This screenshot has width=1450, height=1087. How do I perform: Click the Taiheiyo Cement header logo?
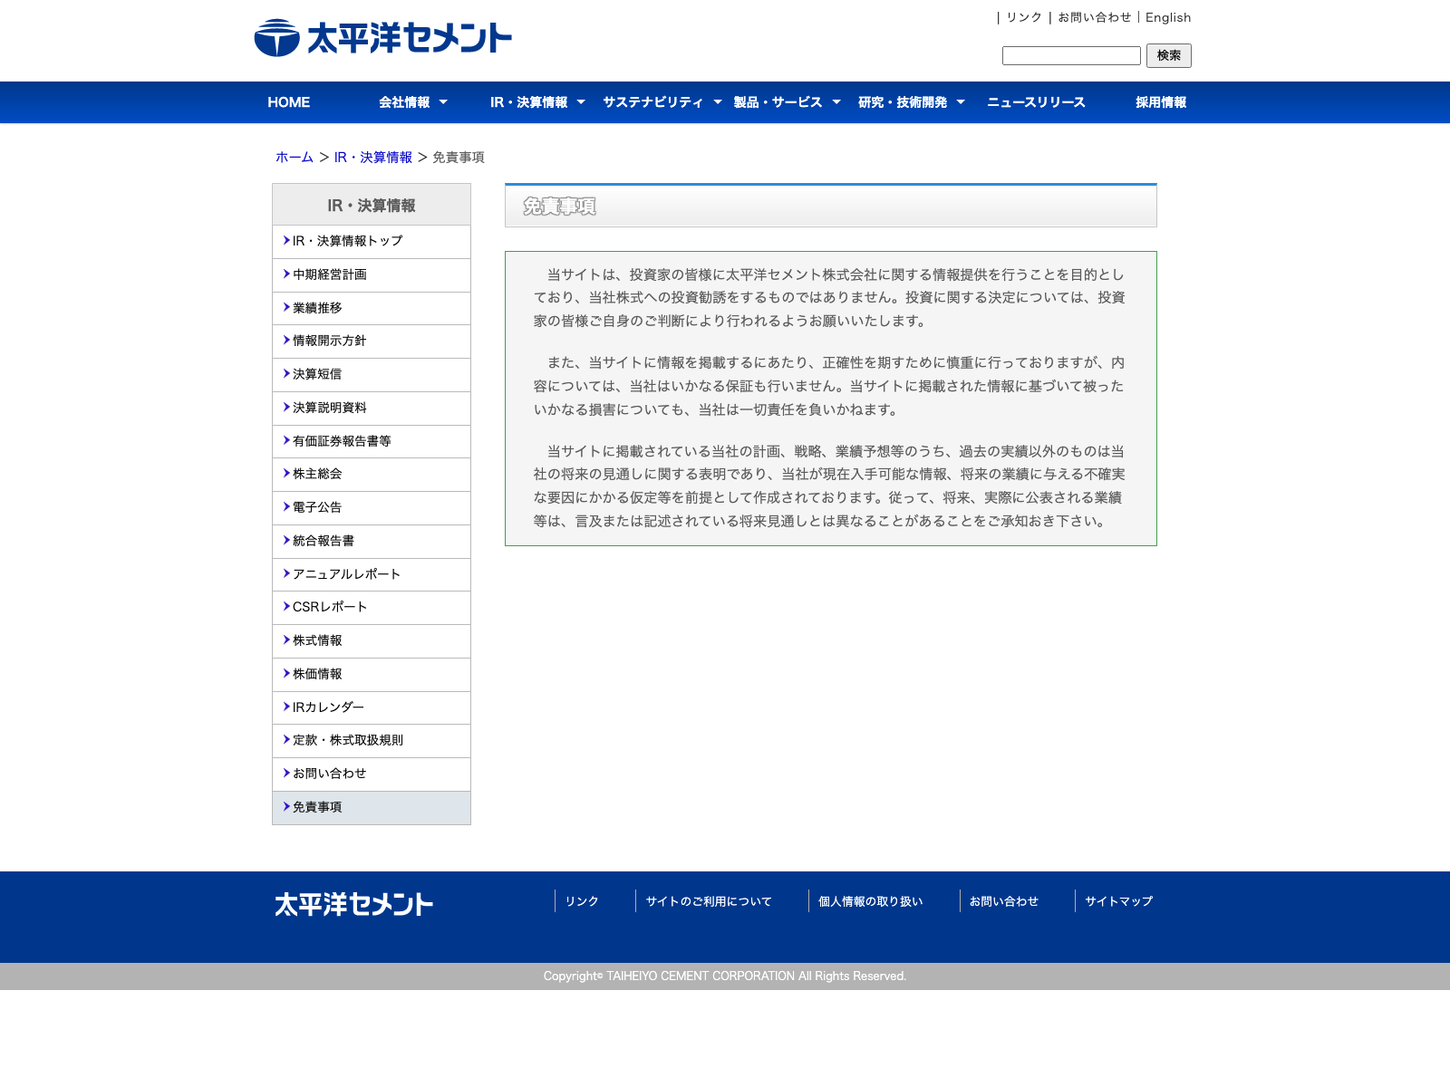click(x=382, y=38)
